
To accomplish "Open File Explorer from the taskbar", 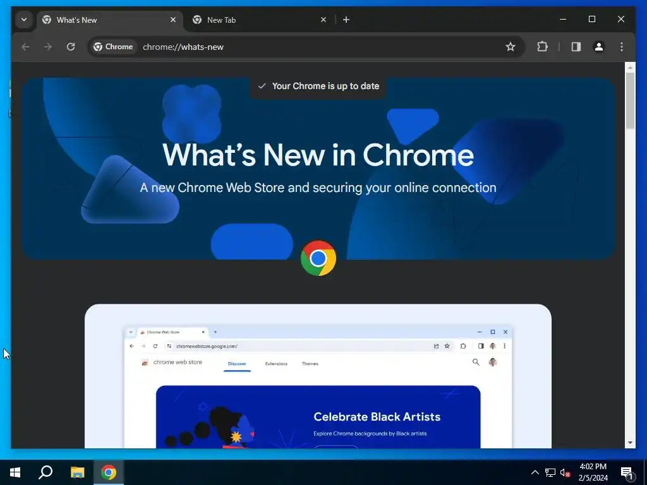I will click(x=77, y=472).
